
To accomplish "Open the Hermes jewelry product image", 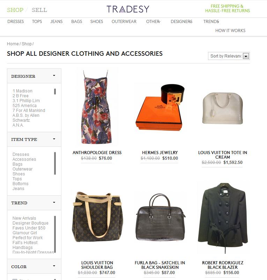I will (160, 107).
